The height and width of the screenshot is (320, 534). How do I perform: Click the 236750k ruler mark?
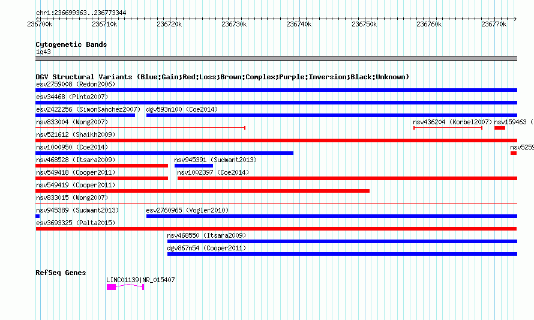click(364, 24)
